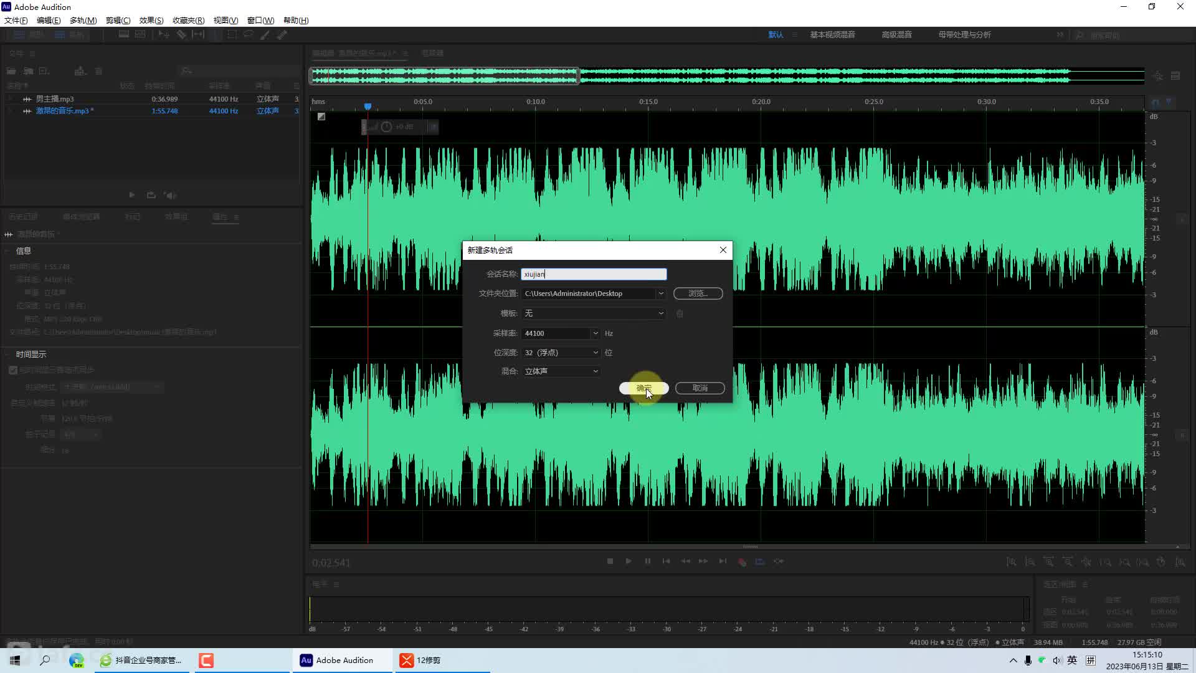Viewport: 1196px width, 673px height.
Task: Select the Razor tool in toolbar
Action: pyautogui.click(x=181, y=35)
